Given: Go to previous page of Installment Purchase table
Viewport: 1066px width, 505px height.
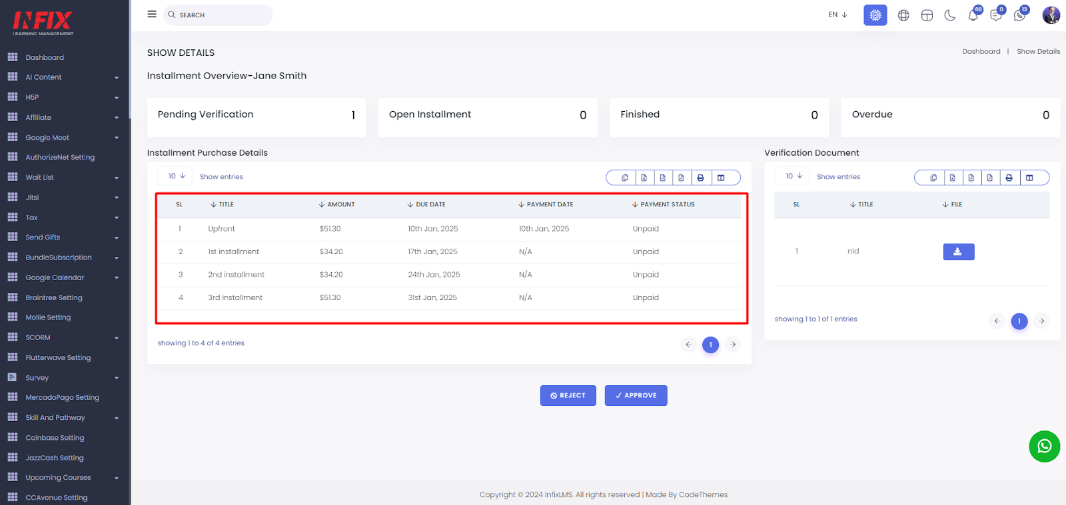Looking at the screenshot, I should 688,344.
